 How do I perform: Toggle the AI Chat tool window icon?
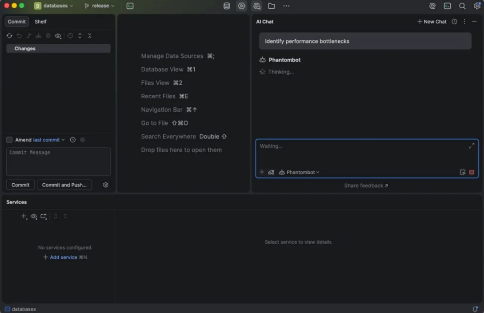point(257,6)
